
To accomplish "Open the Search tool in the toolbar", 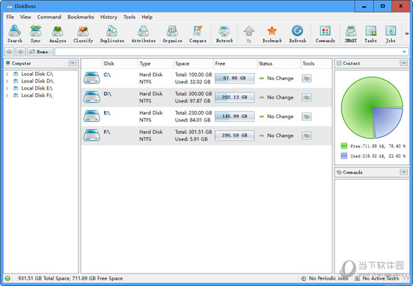I will [x=14, y=34].
